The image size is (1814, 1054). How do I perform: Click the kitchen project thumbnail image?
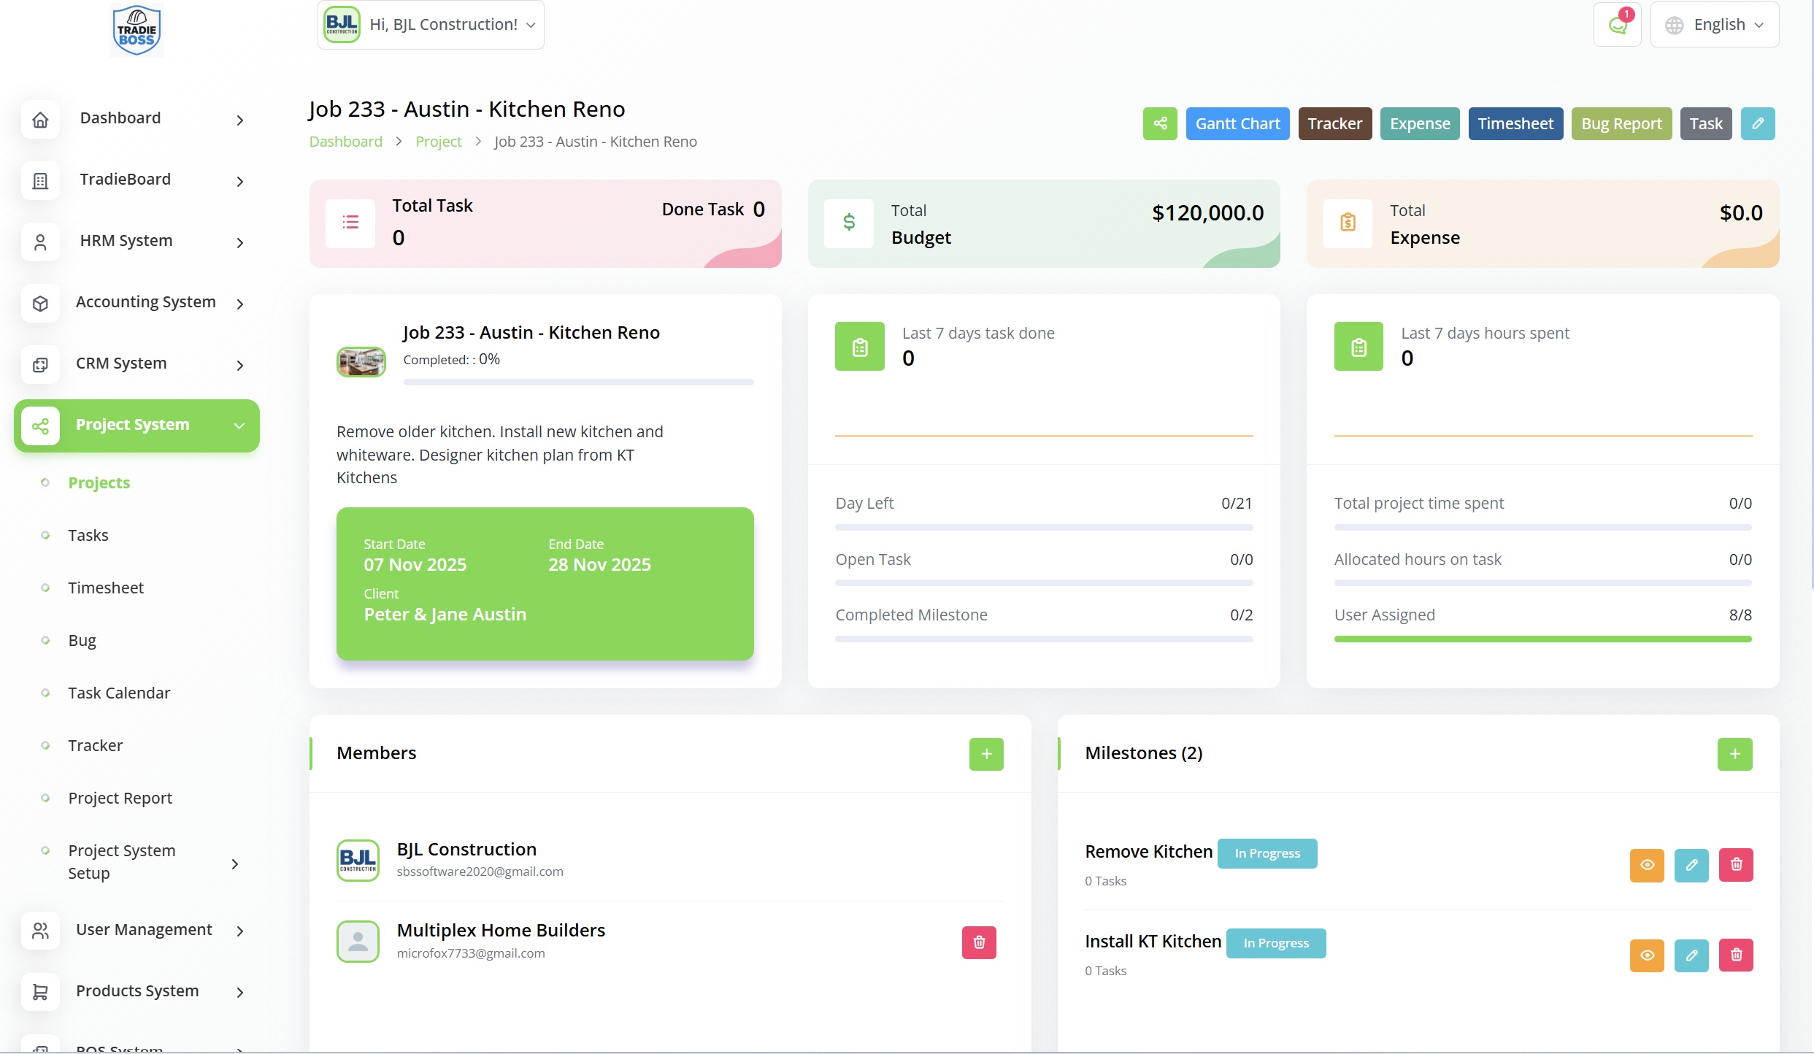click(361, 361)
